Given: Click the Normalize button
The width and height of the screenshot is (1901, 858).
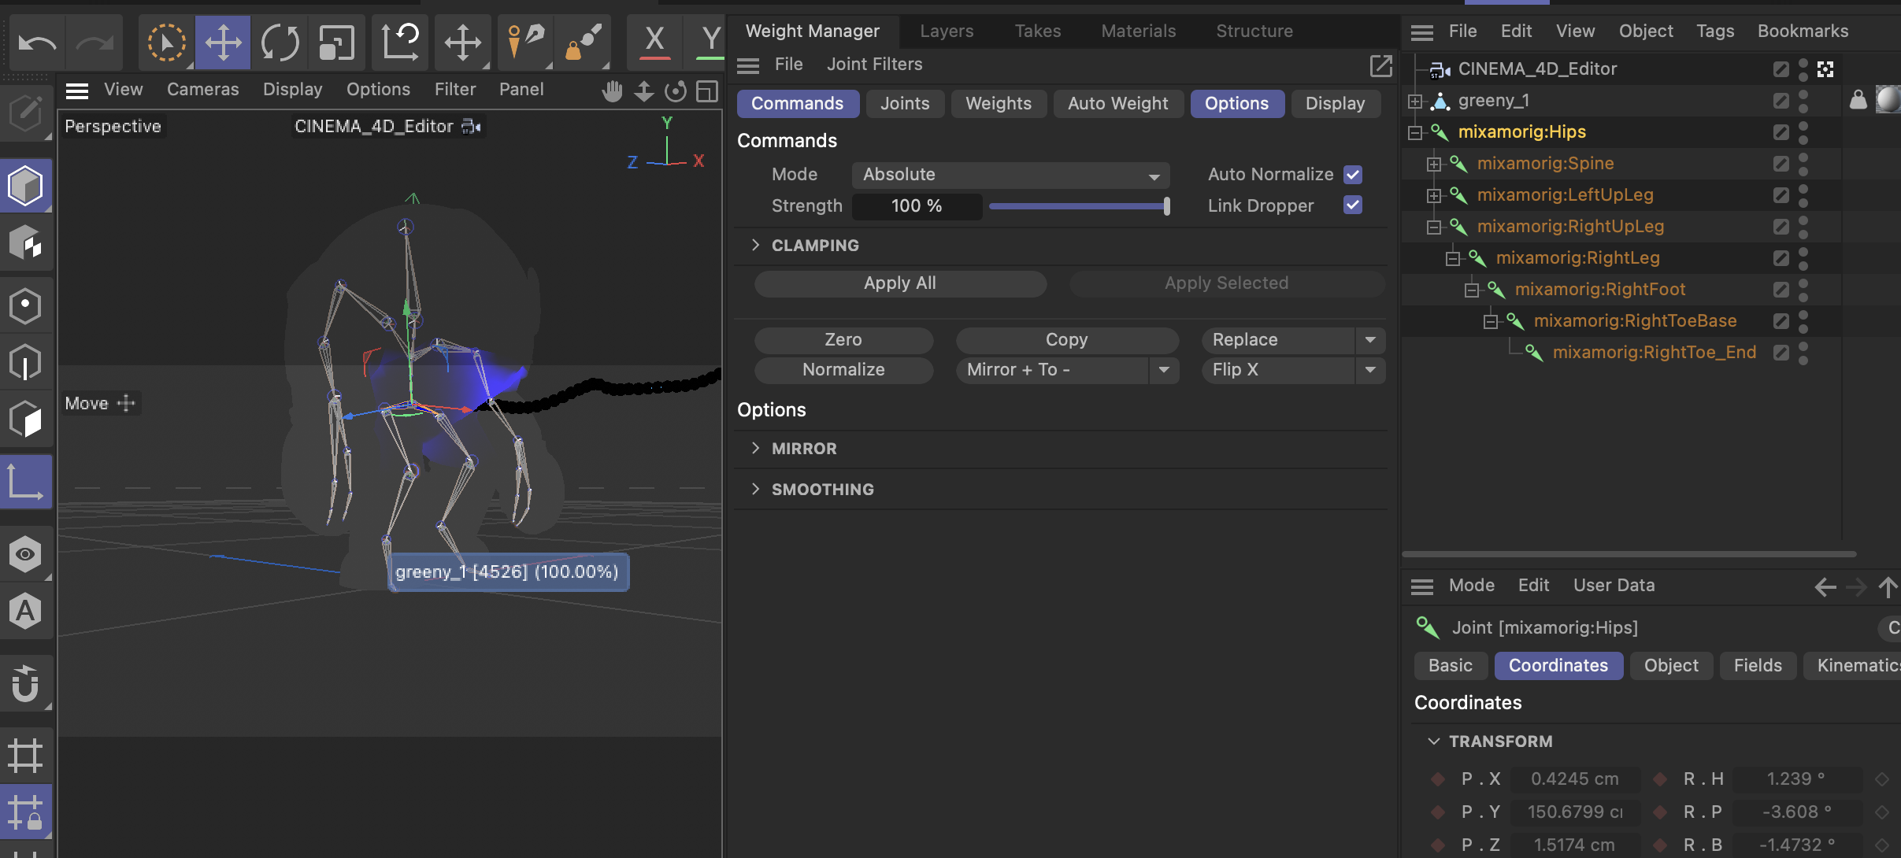Looking at the screenshot, I should point(843,370).
